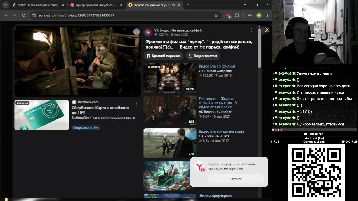This screenshot has width=358, height=201.
Task: Open 'Новая браузерная' link
Action: click(x=216, y=196)
